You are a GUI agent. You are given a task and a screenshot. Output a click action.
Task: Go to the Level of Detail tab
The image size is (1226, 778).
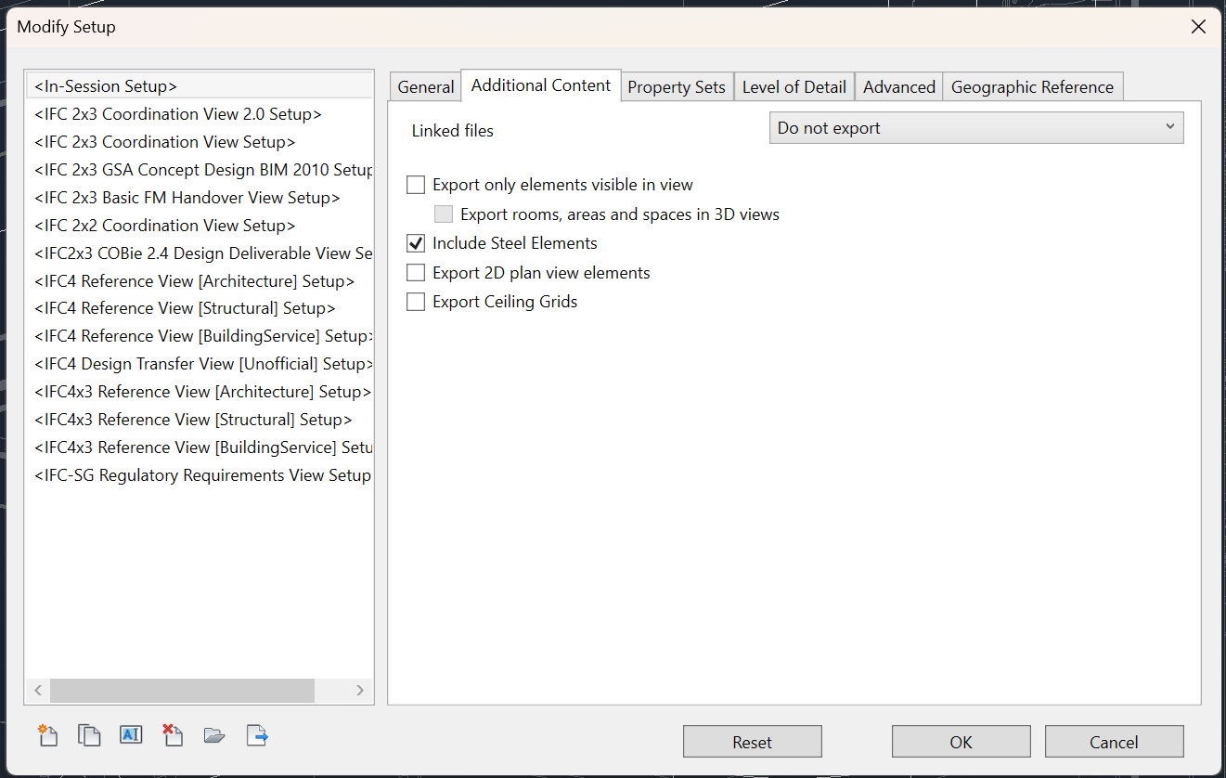click(794, 86)
